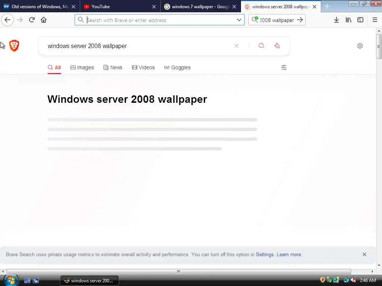Switch to the News tab

point(113,67)
